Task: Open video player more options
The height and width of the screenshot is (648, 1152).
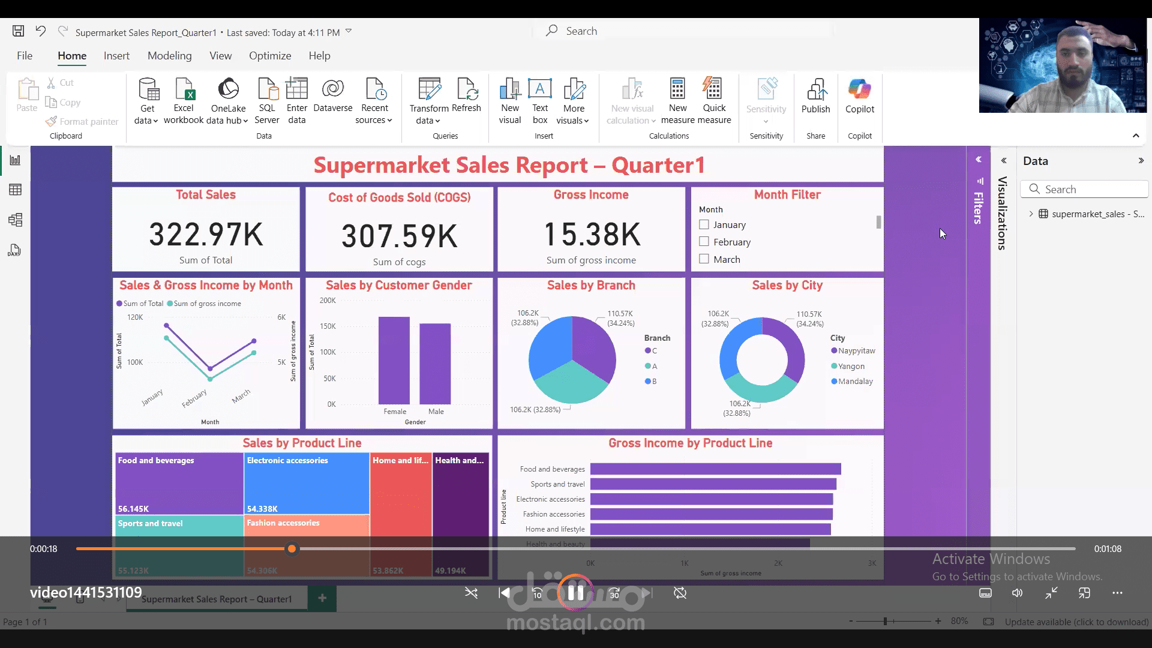Action: (x=1117, y=593)
